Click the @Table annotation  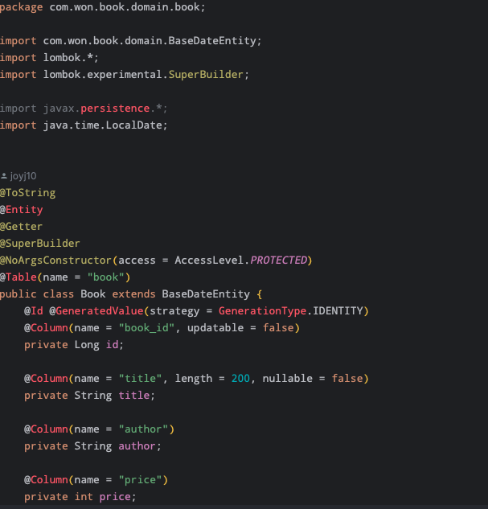(18, 277)
